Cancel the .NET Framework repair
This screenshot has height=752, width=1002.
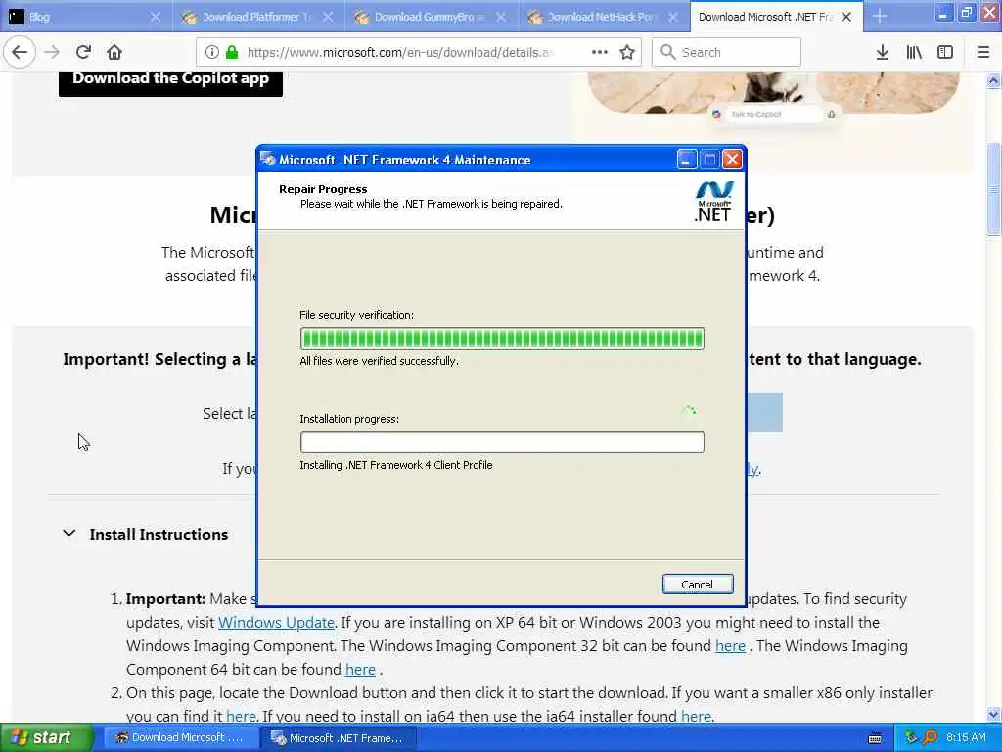point(697,584)
